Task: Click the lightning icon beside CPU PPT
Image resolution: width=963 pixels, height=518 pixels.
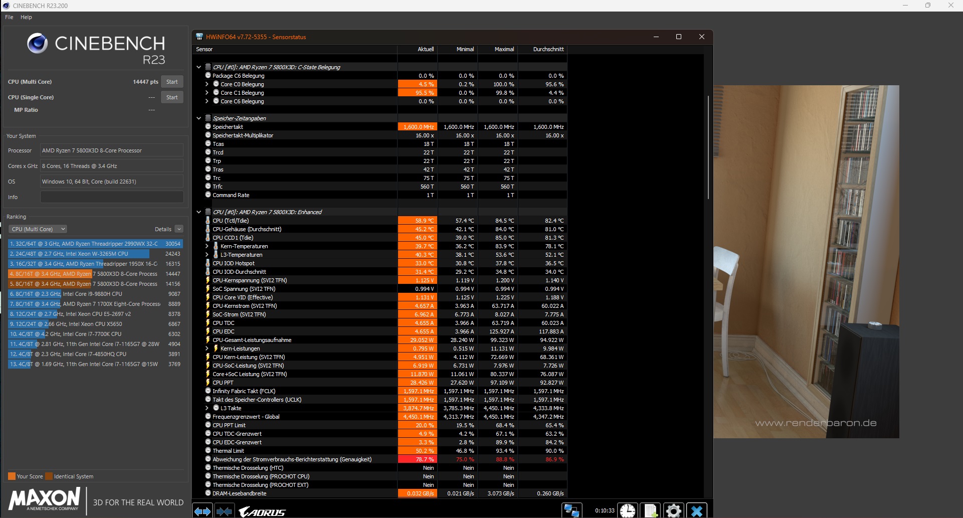Action: (208, 383)
